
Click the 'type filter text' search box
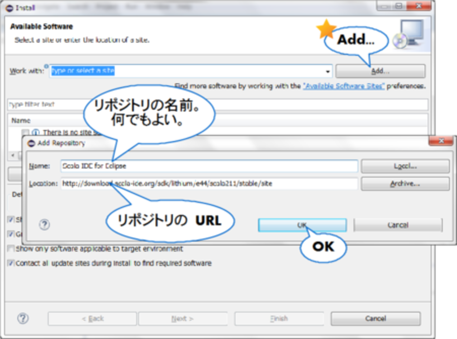coord(218,104)
